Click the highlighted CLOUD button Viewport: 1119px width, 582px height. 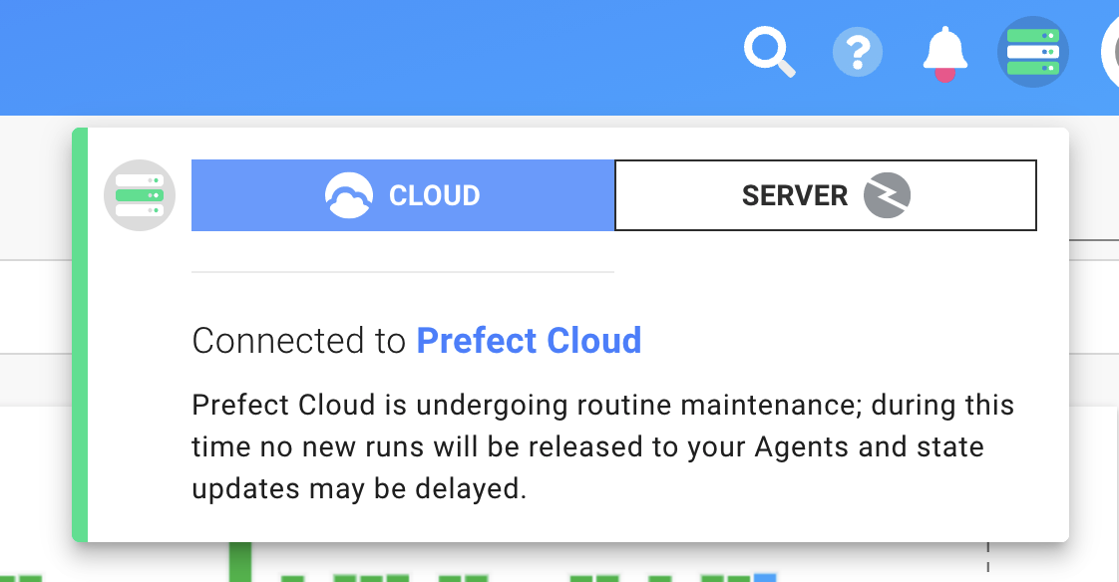coord(402,194)
